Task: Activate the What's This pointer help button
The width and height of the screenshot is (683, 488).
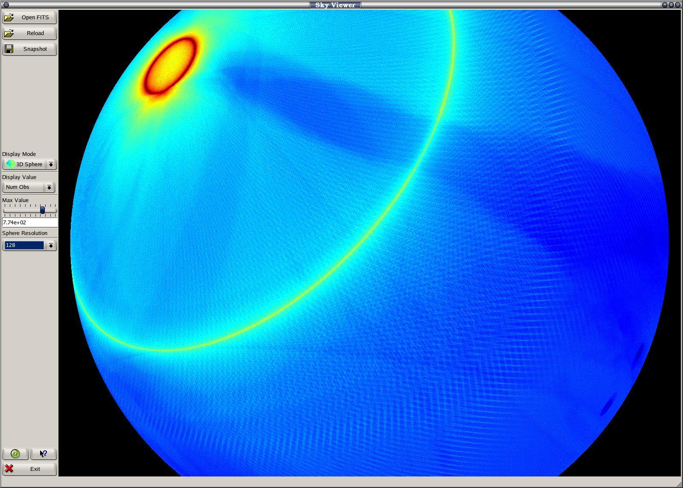Action: click(44, 454)
